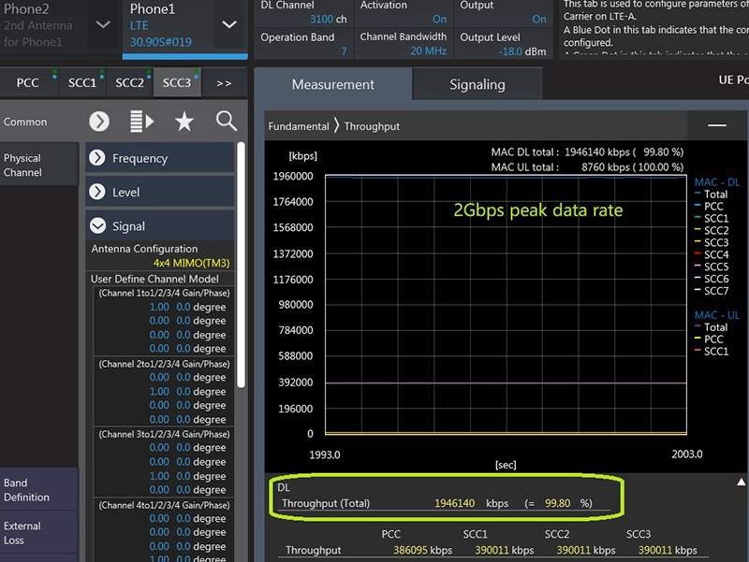Screen dimensions: 749x562
Task: Click the sequence list play icon
Action: tap(142, 122)
